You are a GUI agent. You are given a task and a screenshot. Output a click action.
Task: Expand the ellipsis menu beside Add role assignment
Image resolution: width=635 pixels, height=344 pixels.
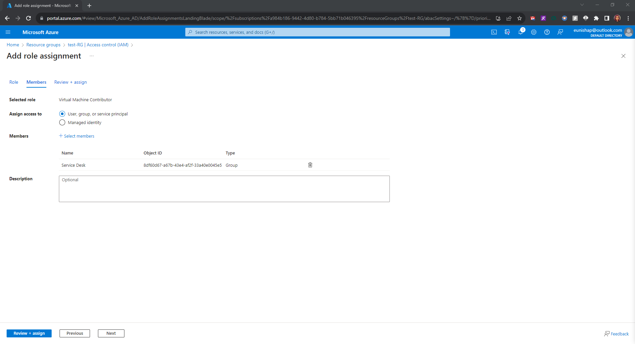92,56
